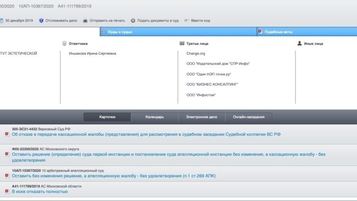Open PDF icon for АС Московского округа ruling
Screen dimensions: 357x201
[x=7, y=155]
